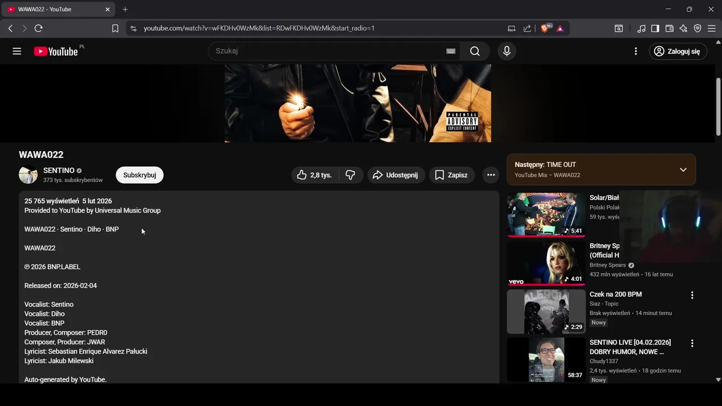This screenshot has height=406, width=722.
Task: Open Brave Rewards triangle icon
Action: (x=560, y=28)
